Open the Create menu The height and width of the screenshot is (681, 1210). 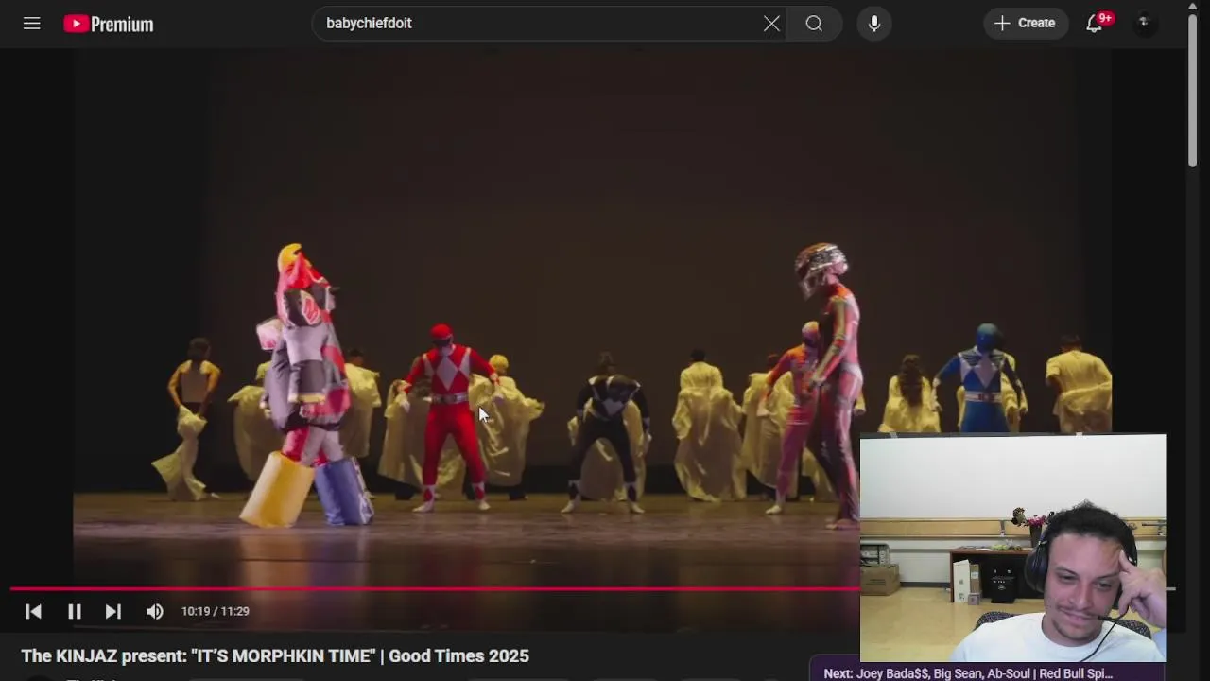(x=1026, y=24)
